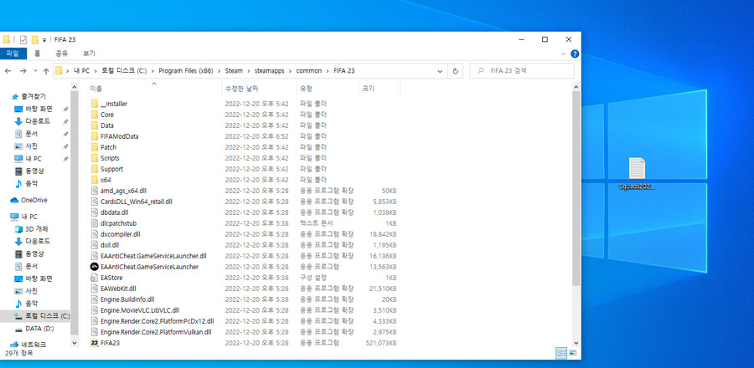The height and width of the screenshot is (368, 754).
Task: Go up one folder level arrow
Action: pyautogui.click(x=46, y=71)
